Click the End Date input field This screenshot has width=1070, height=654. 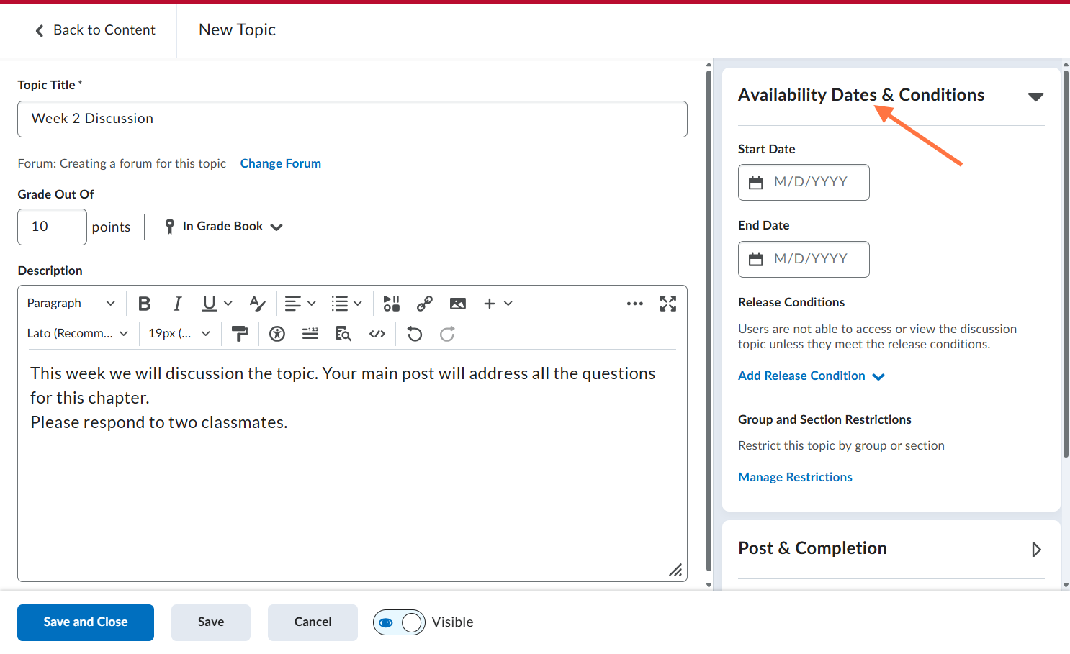804,259
